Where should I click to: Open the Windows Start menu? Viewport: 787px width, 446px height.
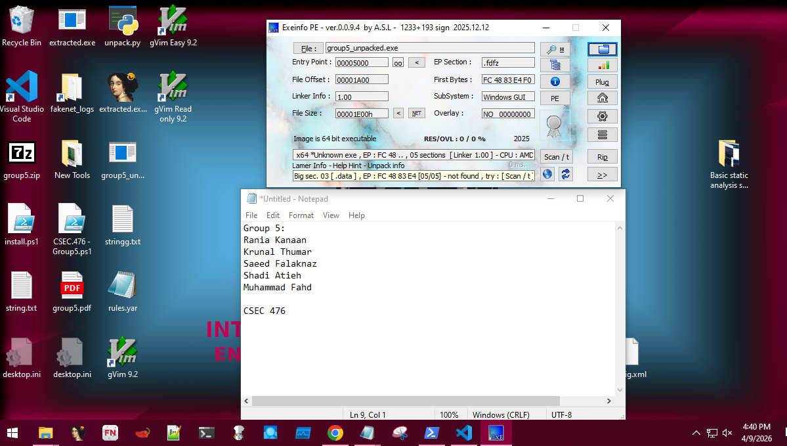(x=12, y=433)
